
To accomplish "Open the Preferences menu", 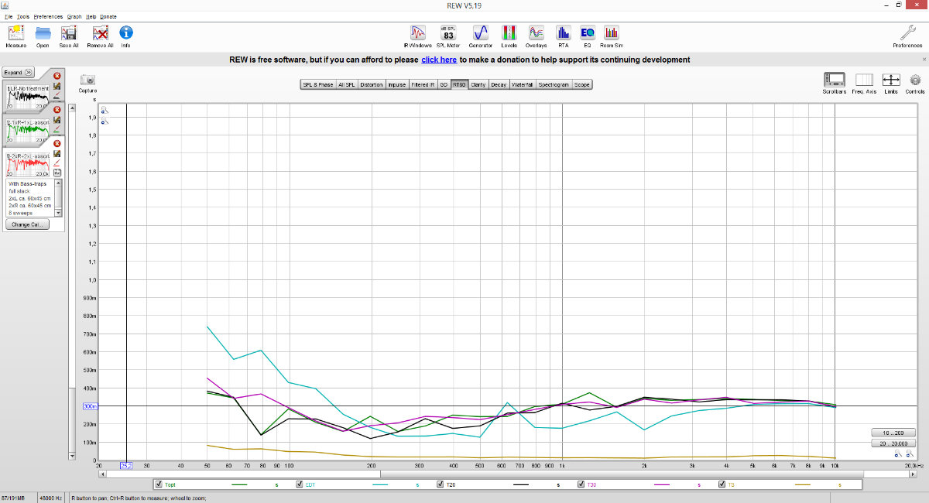I will tap(48, 15).
